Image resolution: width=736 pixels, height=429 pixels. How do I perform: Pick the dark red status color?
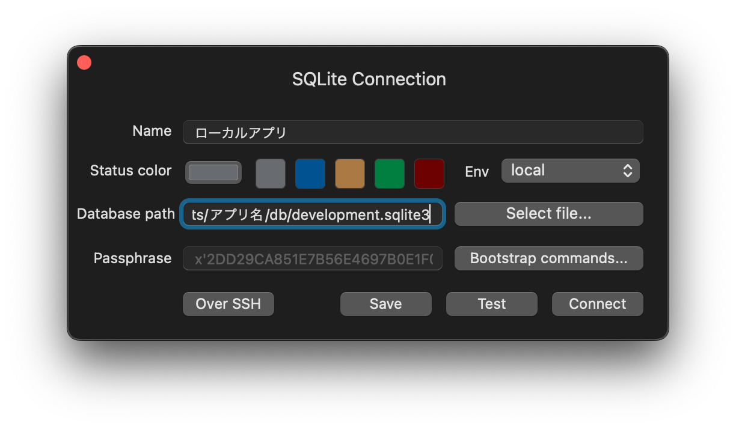pos(429,173)
